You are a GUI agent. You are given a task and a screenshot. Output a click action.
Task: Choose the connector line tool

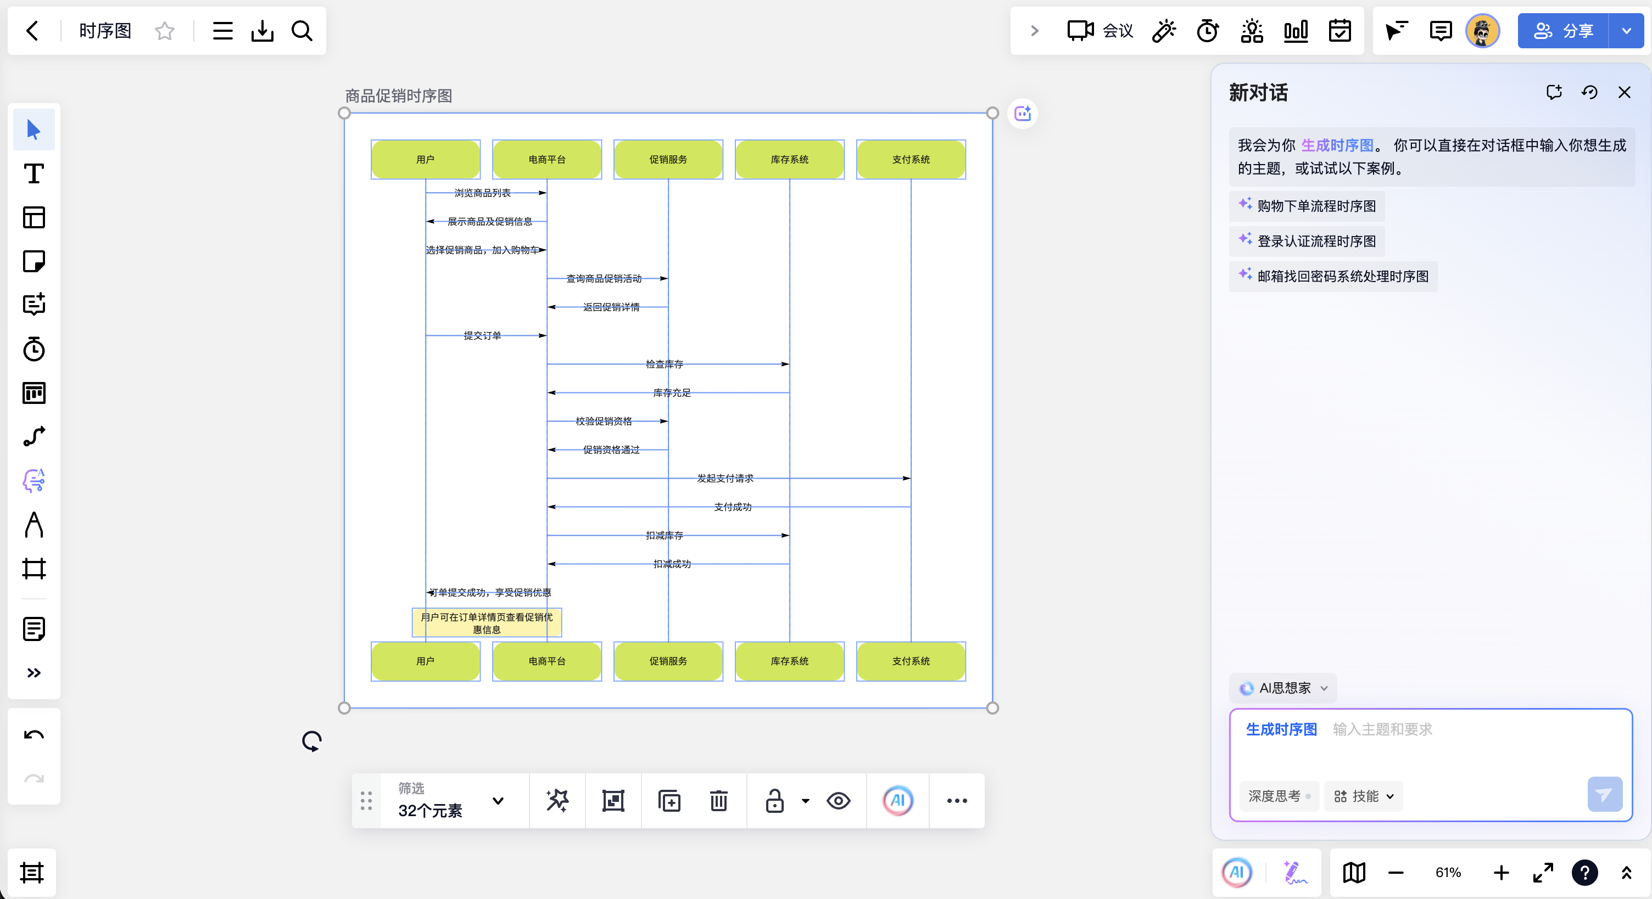point(34,436)
